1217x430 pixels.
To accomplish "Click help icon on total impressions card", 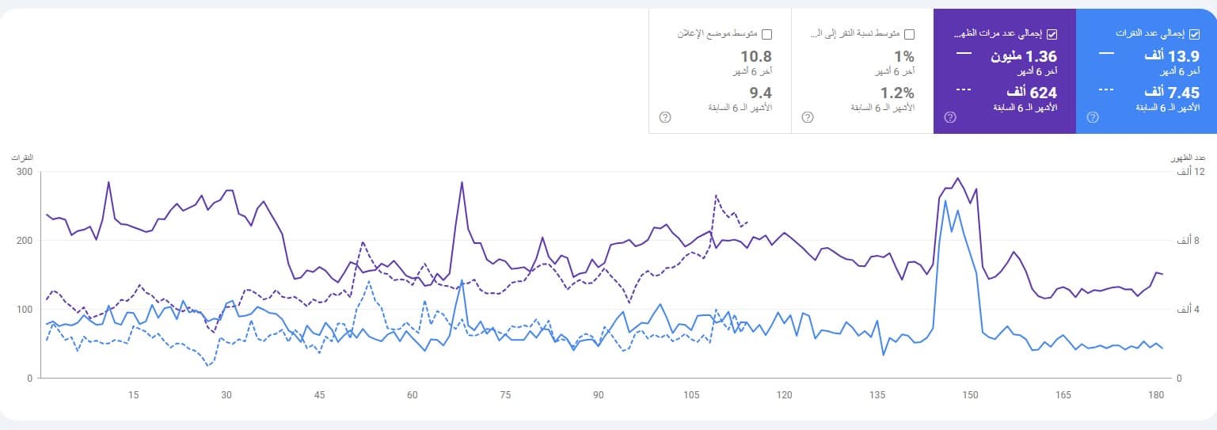I will [950, 117].
